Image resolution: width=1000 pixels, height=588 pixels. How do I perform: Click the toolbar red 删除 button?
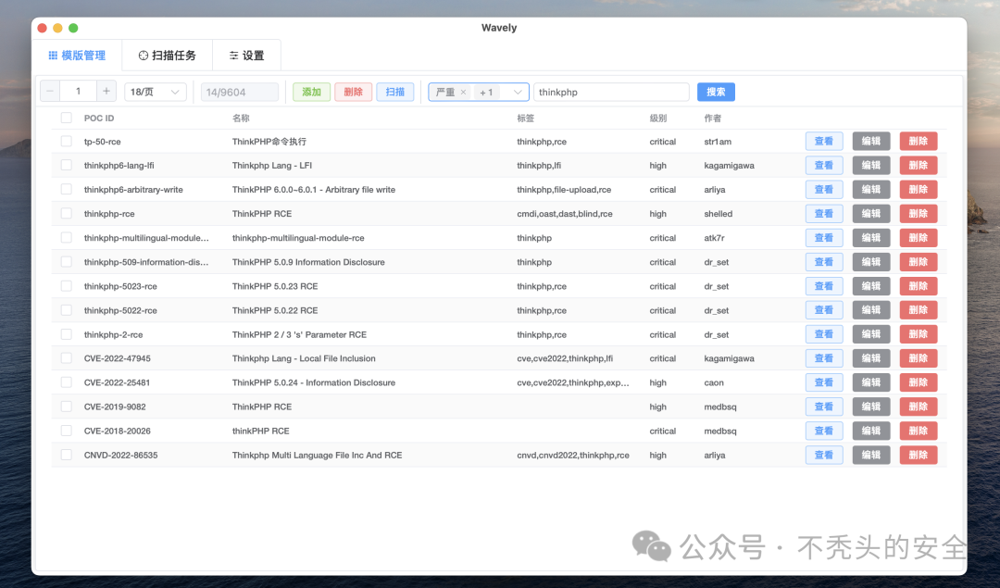coord(354,92)
